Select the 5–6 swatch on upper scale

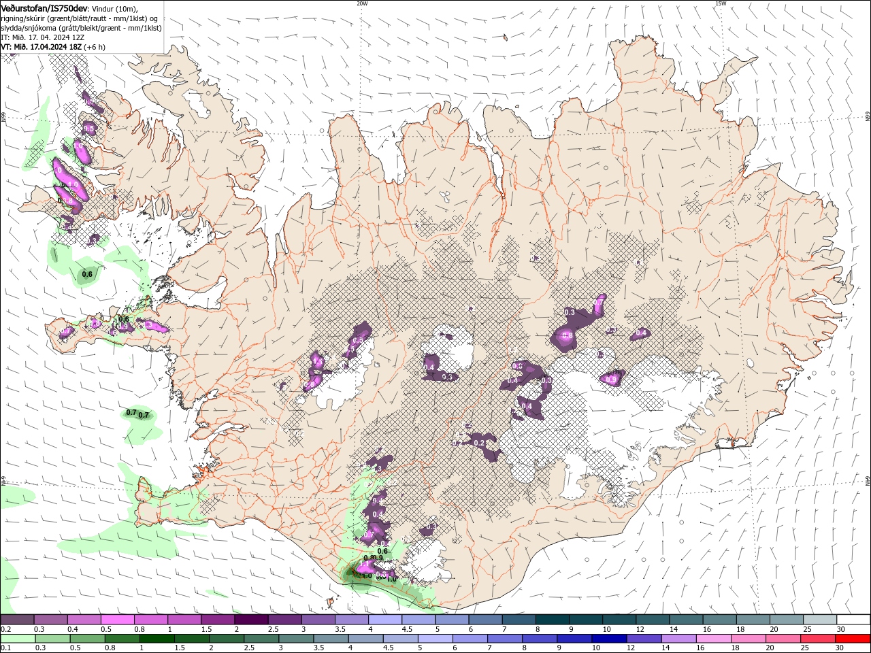point(451,620)
